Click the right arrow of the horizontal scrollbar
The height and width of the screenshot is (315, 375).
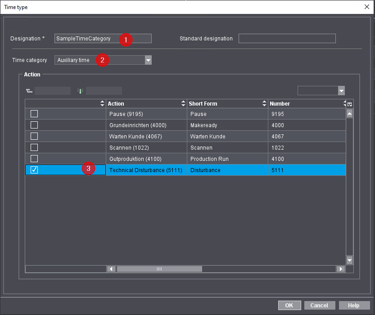point(341,269)
